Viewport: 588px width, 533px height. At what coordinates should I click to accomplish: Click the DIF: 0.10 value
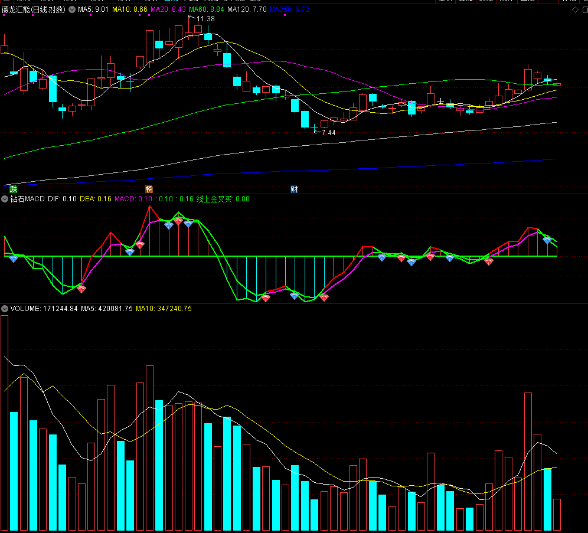tap(62, 199)
